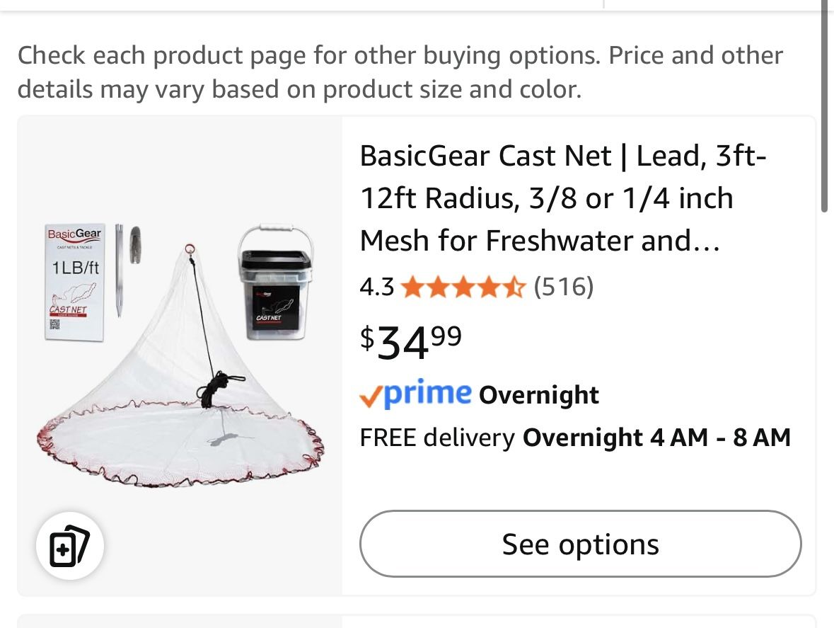Click the Prime checkmark logo

click(x=415, y=394)
